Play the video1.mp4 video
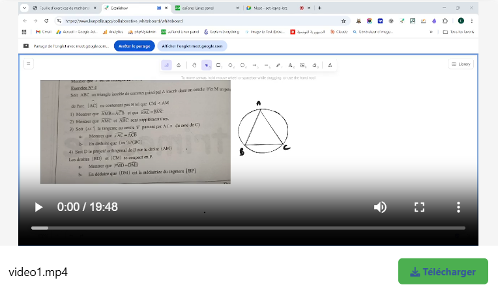This screenshot has height=289, width=498. click(x=38, y=207)
